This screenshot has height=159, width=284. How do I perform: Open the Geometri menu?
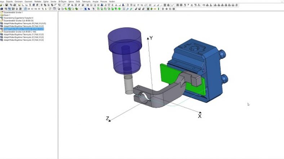click(x=28, y=1)
